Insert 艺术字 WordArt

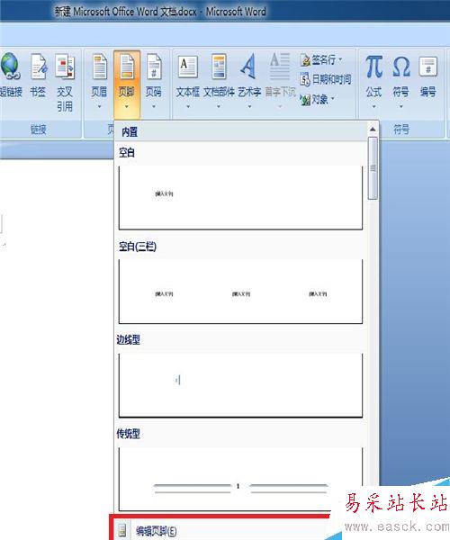click(249, 82)
